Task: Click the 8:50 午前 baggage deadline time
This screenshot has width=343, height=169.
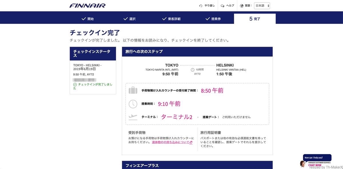Action: pyautogui.click(x=212, y=91)
